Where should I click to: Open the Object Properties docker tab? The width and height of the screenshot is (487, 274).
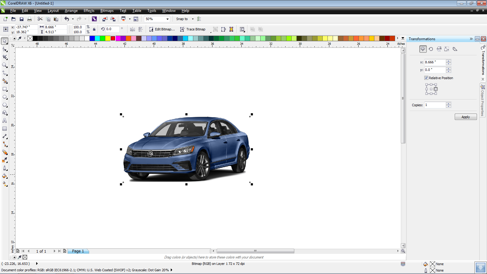(x=482, y=101)
